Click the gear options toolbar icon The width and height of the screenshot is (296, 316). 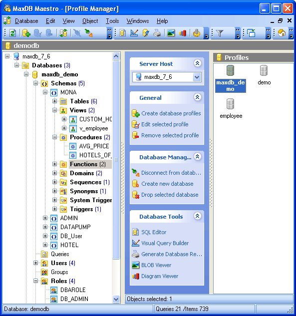(197, 33)
